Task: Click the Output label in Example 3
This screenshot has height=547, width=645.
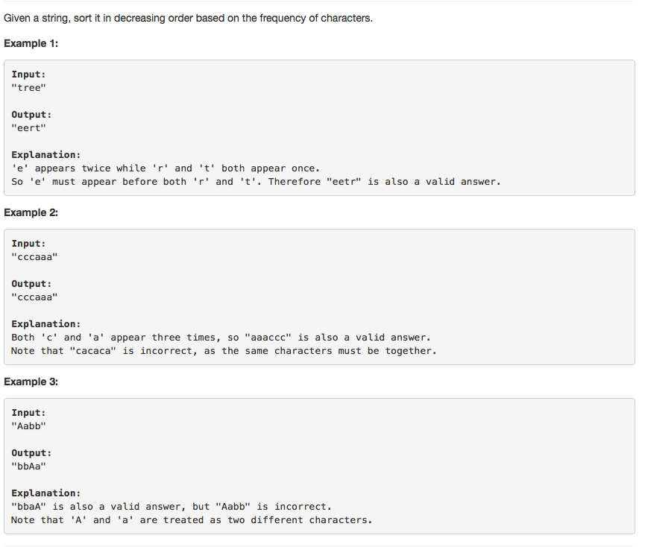Action: click(31, 453)
